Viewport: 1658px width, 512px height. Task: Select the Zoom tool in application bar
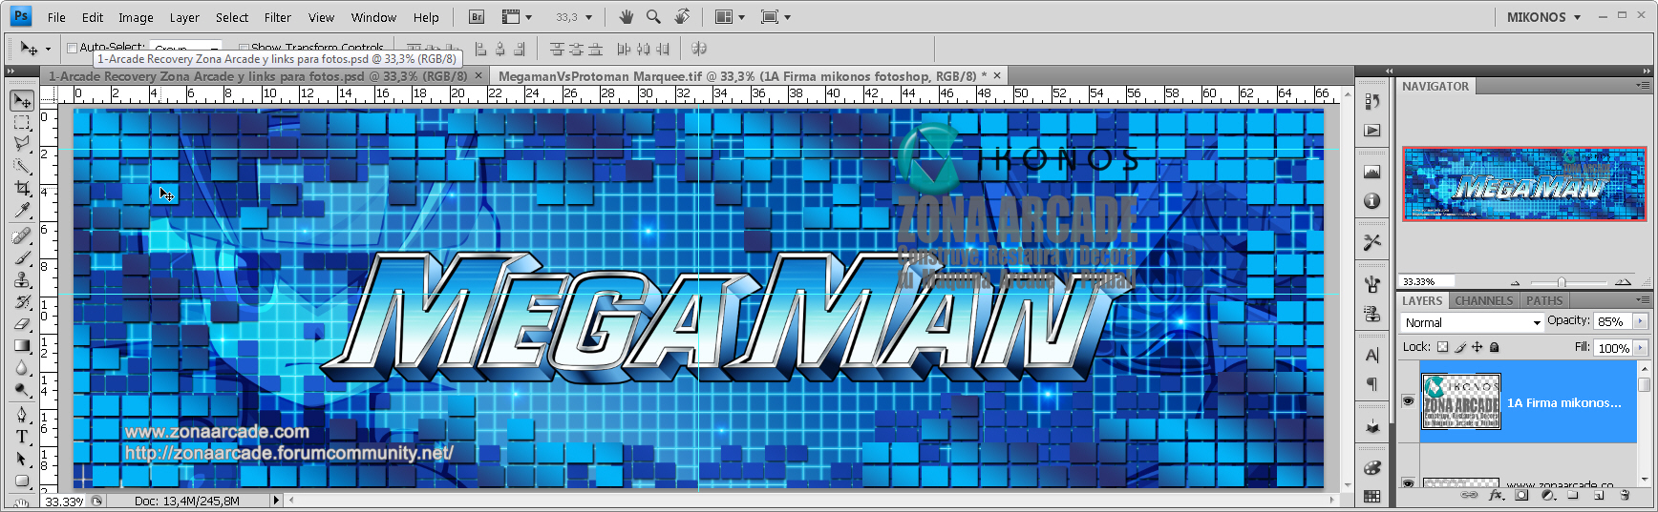[x=653, y=17]
